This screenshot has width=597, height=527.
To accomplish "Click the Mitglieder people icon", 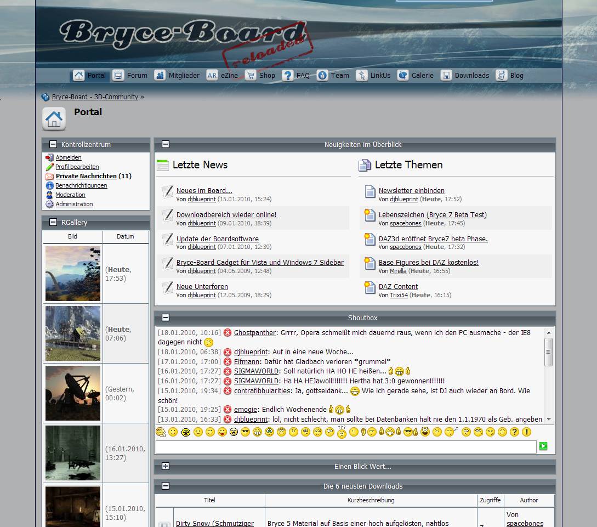I will 160,75.
